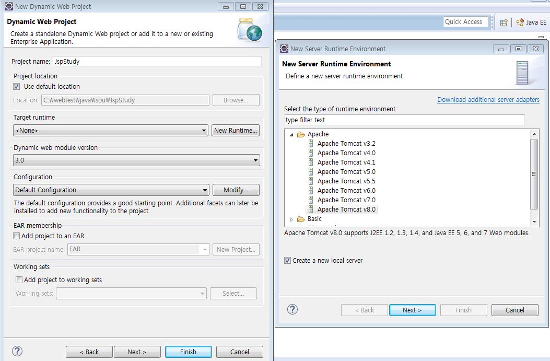Click Eclipse icon in New Server Runtime title
This screenshot has width=550, height=361.
[284, 49]
